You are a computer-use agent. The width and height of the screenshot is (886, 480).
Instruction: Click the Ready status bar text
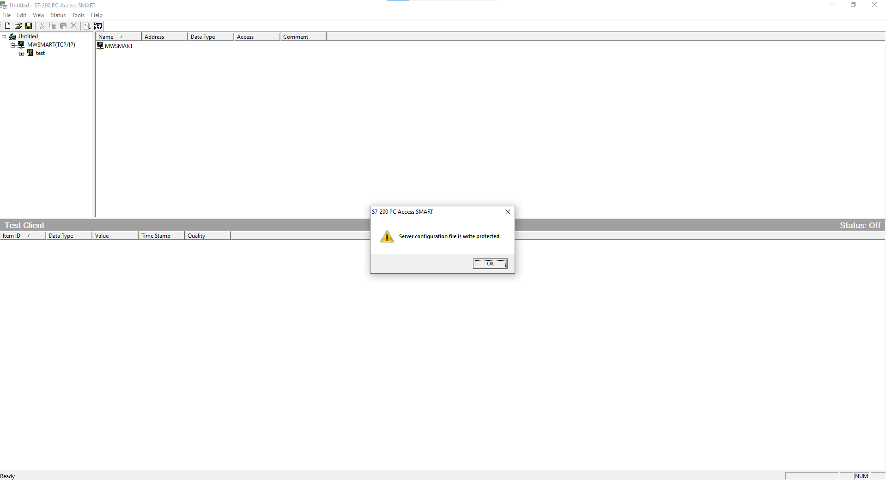[x=8, y=476]
